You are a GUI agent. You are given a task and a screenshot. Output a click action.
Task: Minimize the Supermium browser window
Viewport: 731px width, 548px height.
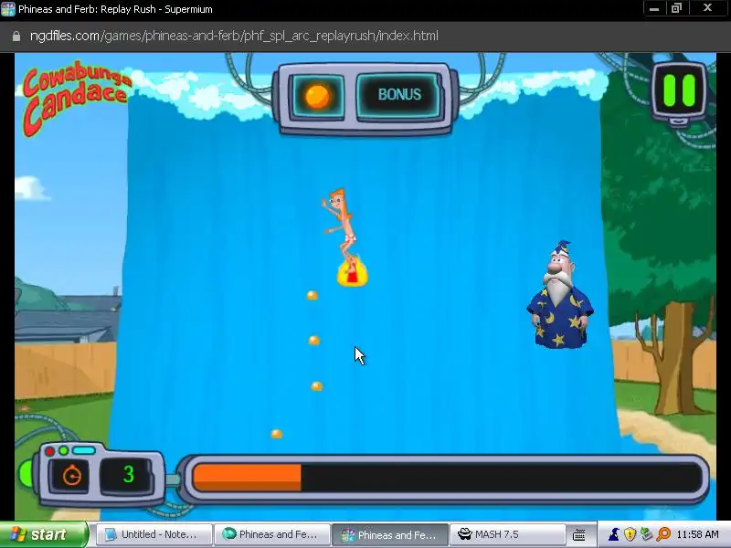pos(654,8)
